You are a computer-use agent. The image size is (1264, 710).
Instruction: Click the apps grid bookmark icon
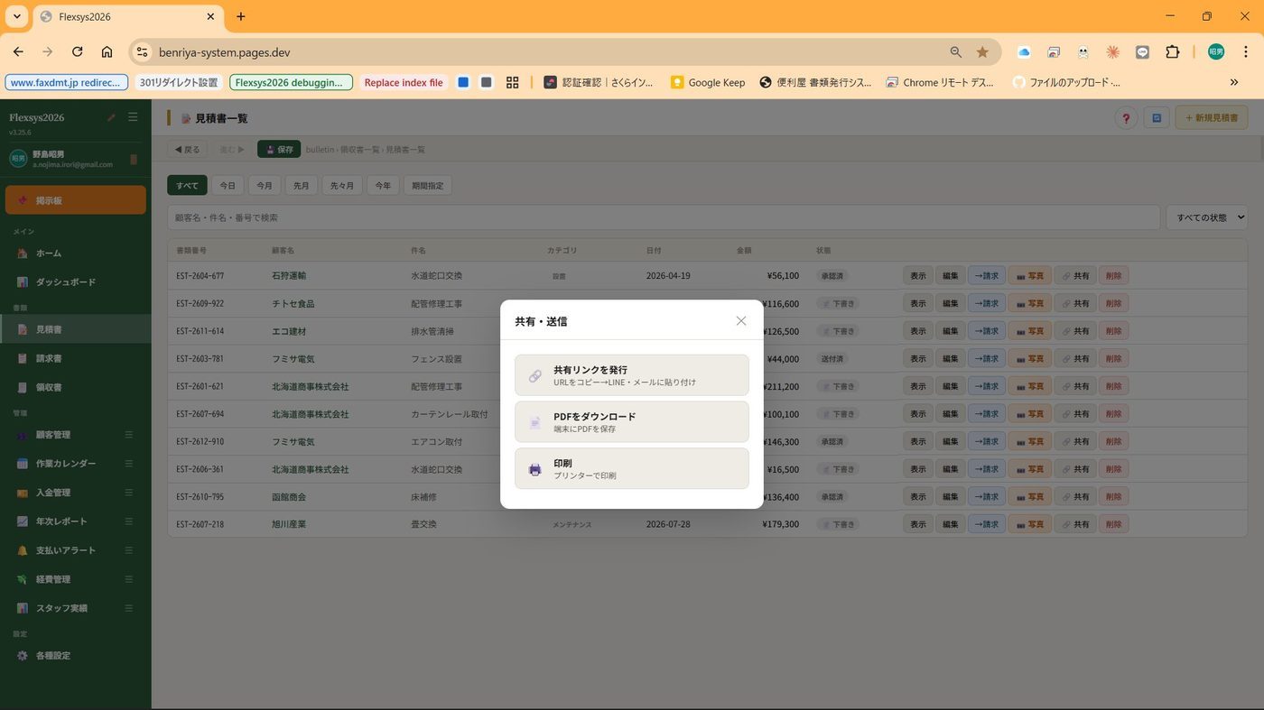[512, 82]
